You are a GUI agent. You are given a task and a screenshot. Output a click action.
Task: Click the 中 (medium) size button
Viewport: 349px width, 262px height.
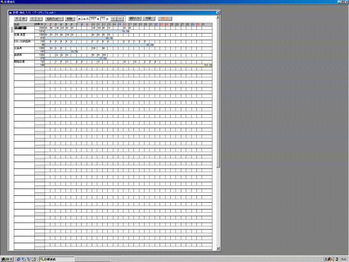click(x=24, y=19)
